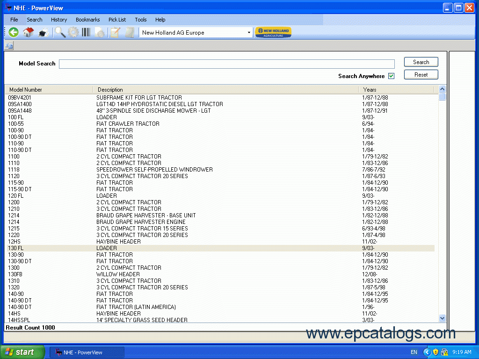
Task: Open the Tools menu
Action: pyautogui.click(x=140, y=20)
